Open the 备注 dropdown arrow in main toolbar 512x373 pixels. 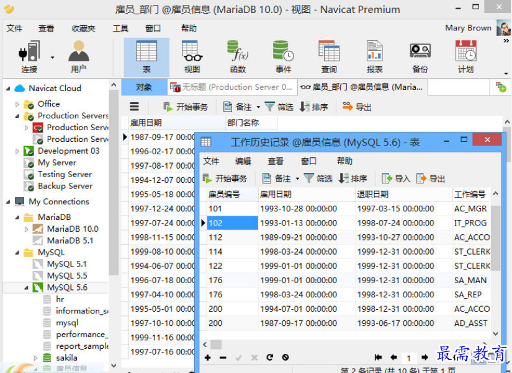tap(258, 107)
